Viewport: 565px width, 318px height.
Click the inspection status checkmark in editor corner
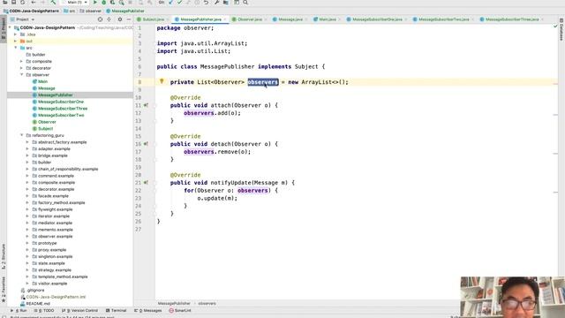(555, 26)
